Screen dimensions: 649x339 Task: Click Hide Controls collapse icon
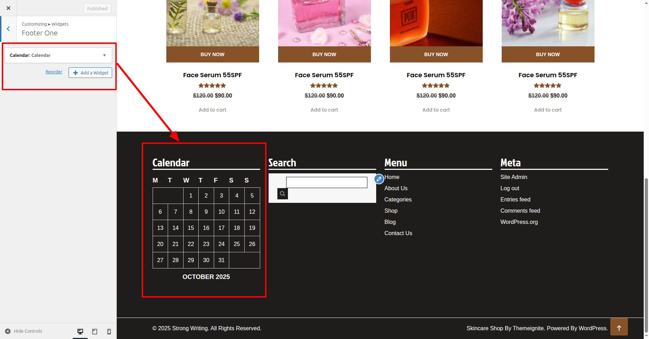pyautogui.click(x=8, y=331)
